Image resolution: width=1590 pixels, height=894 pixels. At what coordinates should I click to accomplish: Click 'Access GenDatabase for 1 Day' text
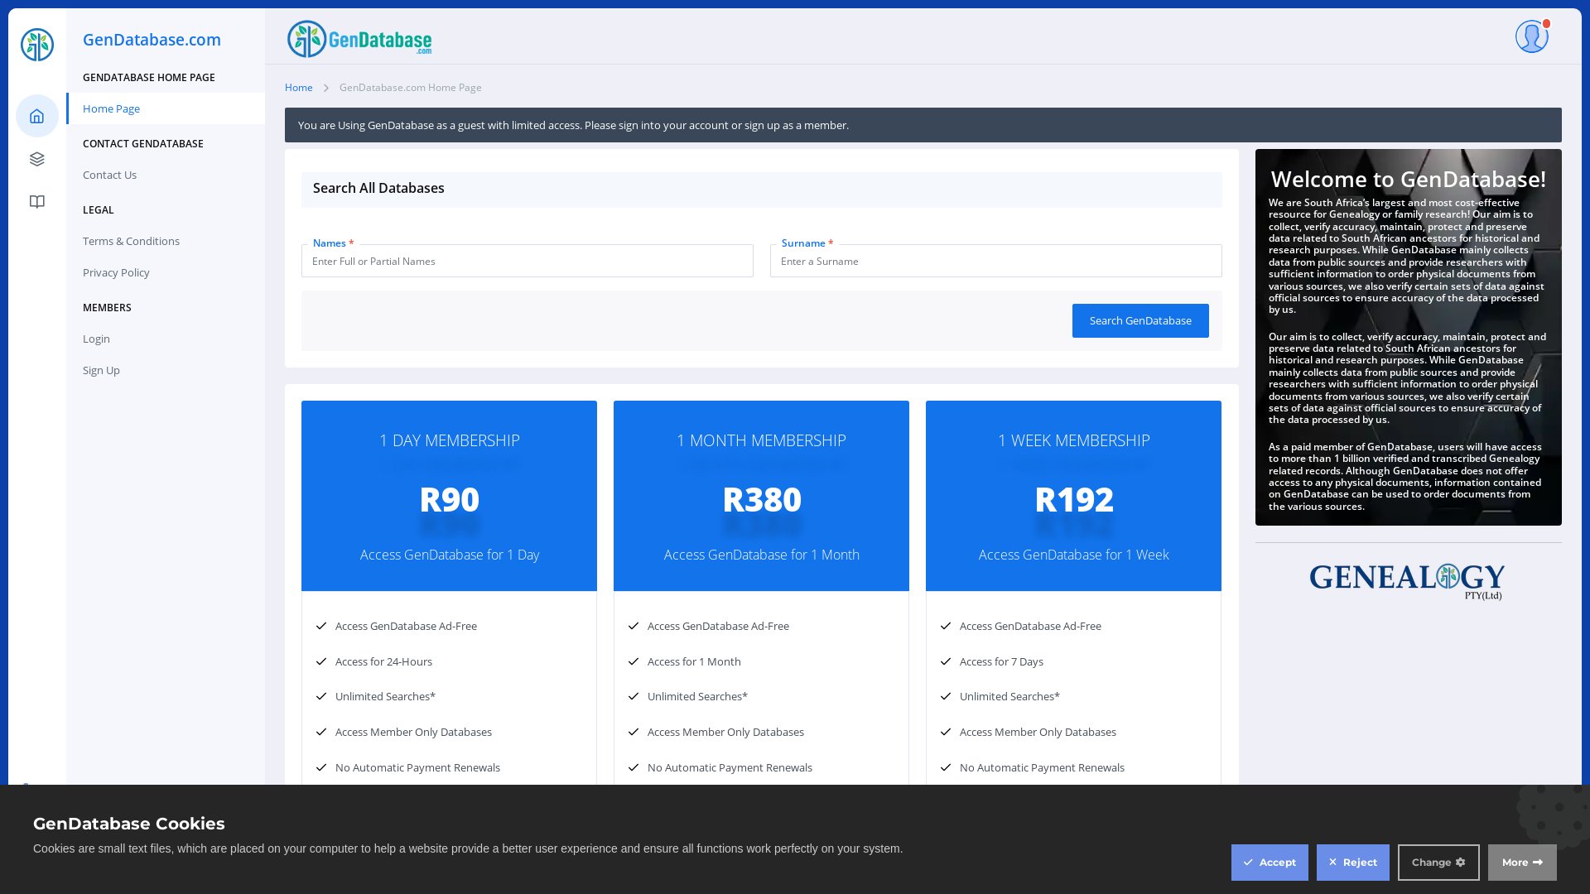[450, 555]
